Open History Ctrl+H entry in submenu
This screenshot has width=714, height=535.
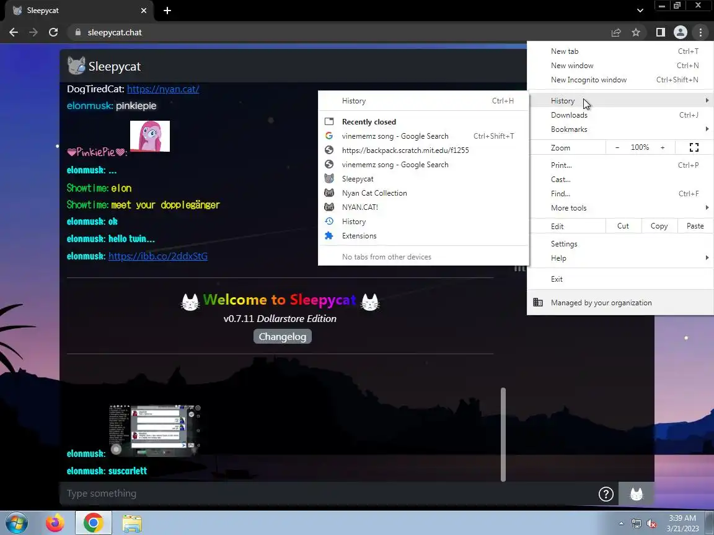tap(423, 101)
